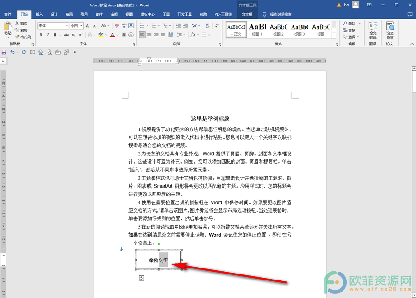Apply the 正文 (Normal) style
The image size is (416, 298).
(236, 30)
